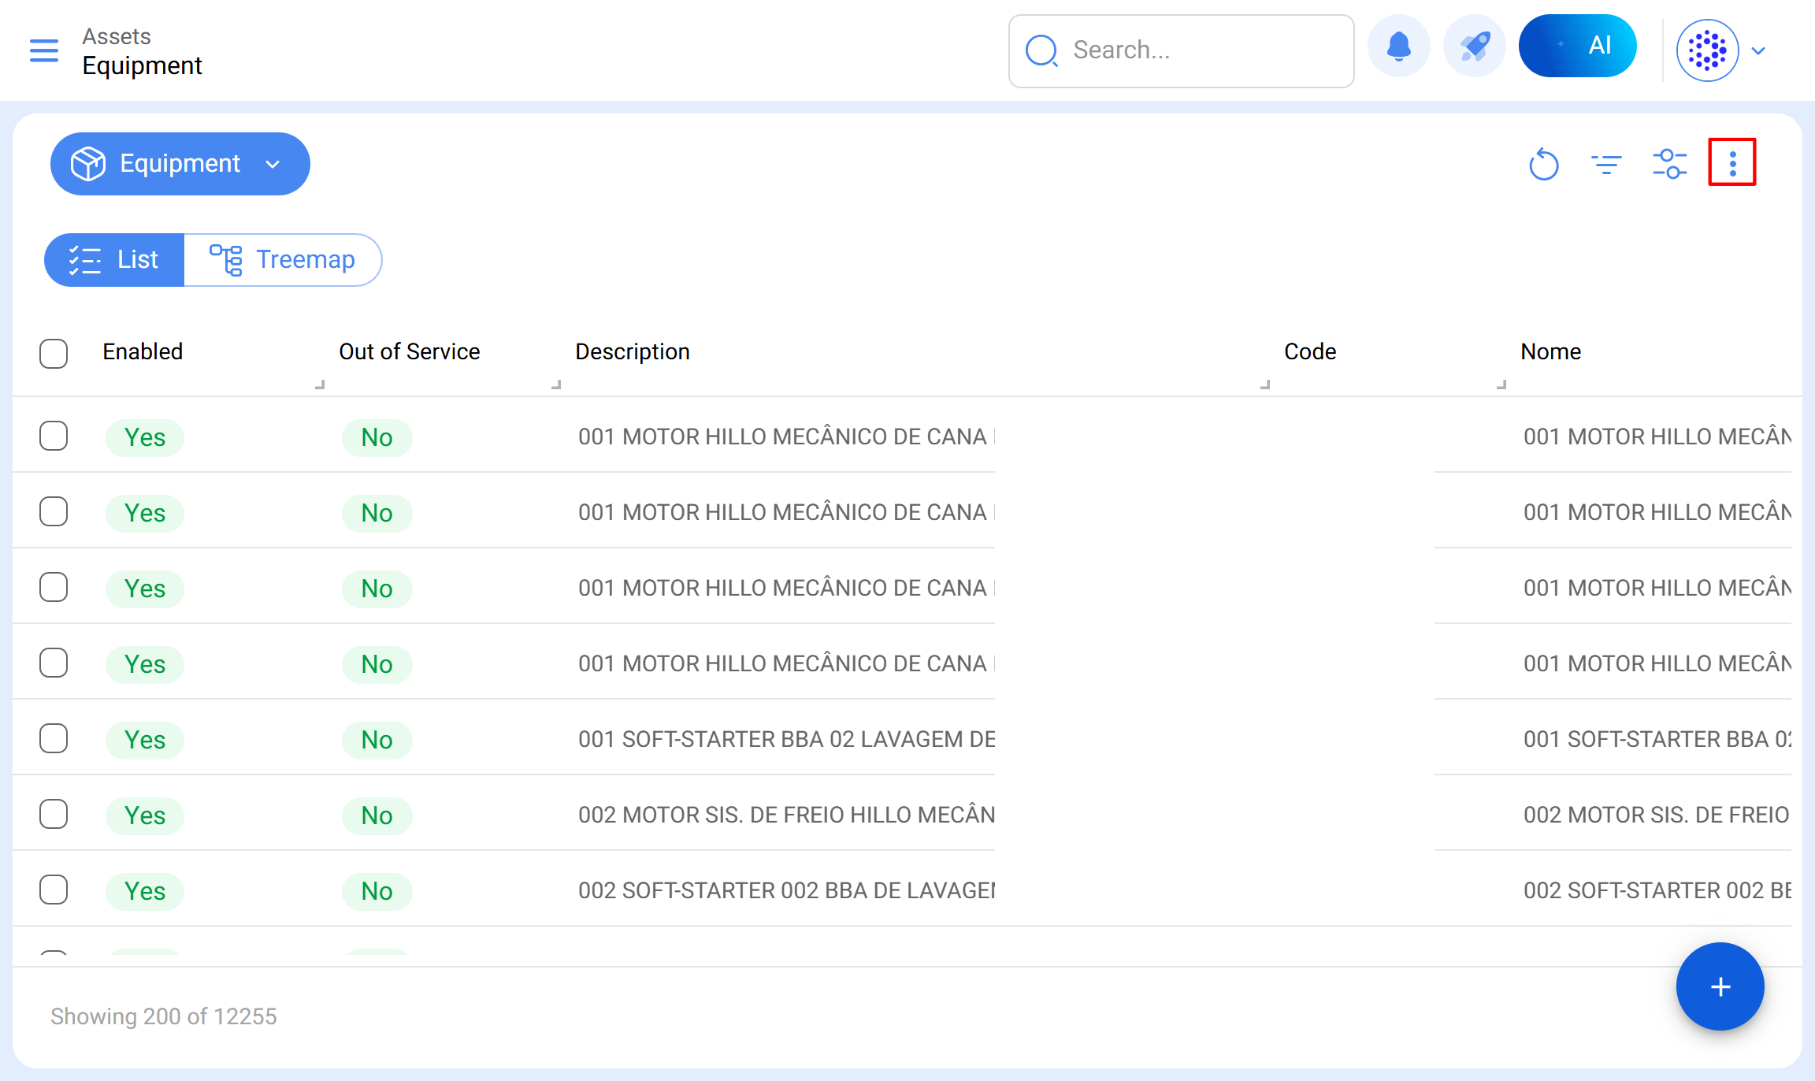This screenshot has height=1081, width=1815.
Task: Click the rocket quick-launch icon
Action: pos(1474,46)
